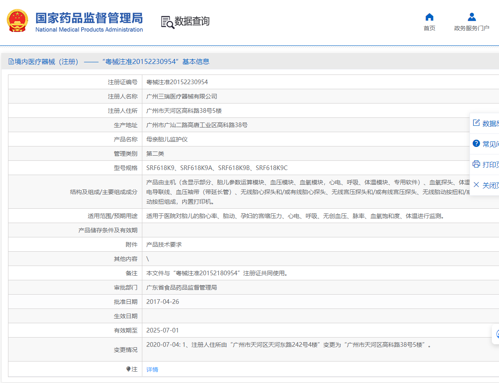
Task: Click the floating assistant widget at right edge
Action: tap(496, 334)
